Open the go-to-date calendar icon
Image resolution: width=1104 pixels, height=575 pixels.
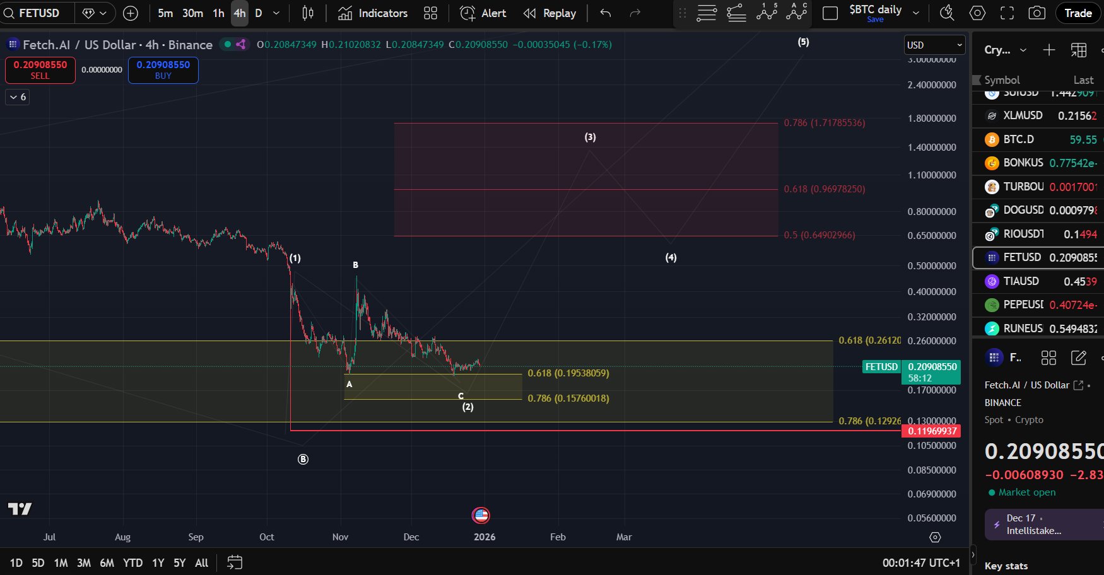235,562
